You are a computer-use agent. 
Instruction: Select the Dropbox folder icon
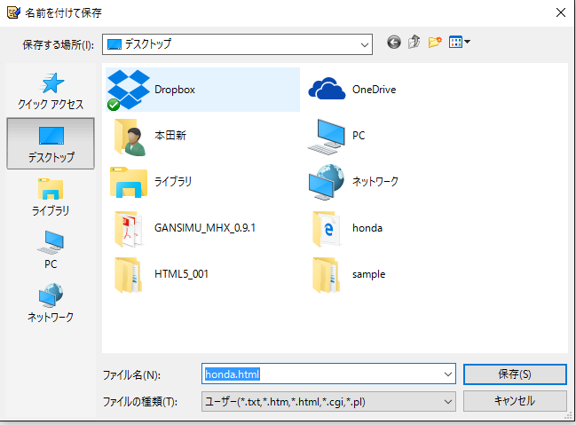128,90
